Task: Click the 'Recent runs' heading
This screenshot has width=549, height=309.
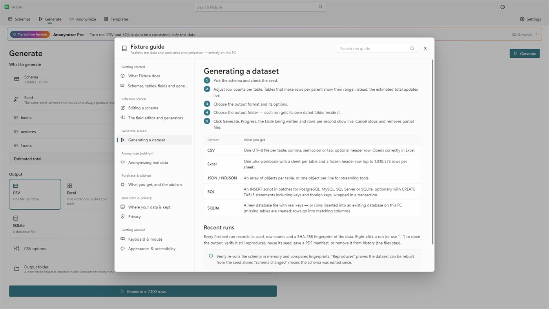Action: [x=219, y=228]
